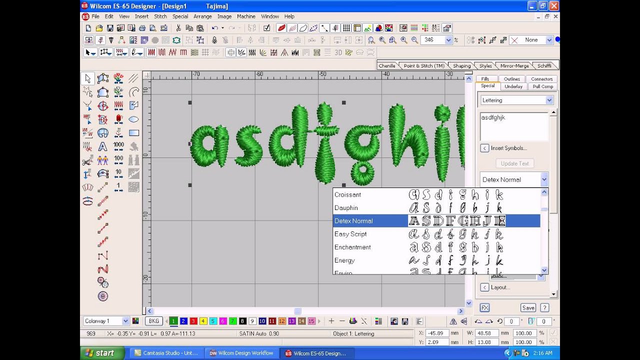Click the Open file folder icon
The width and height of the screenshot is (640, 360).
(x=99, y=28)
